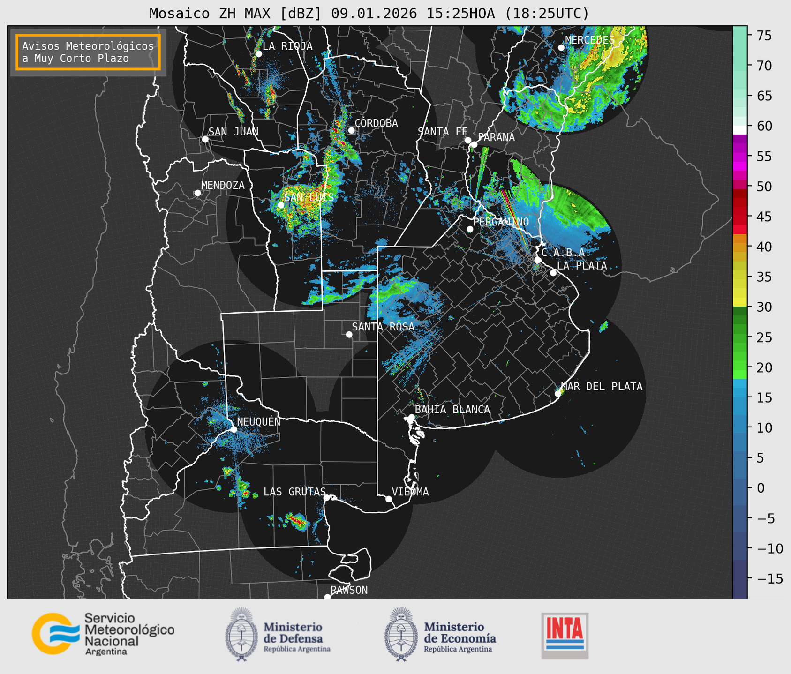Viewport: 791px width, 674px height.
Task: Click the SAN LUIS label
Action: [x=309, y=197]
